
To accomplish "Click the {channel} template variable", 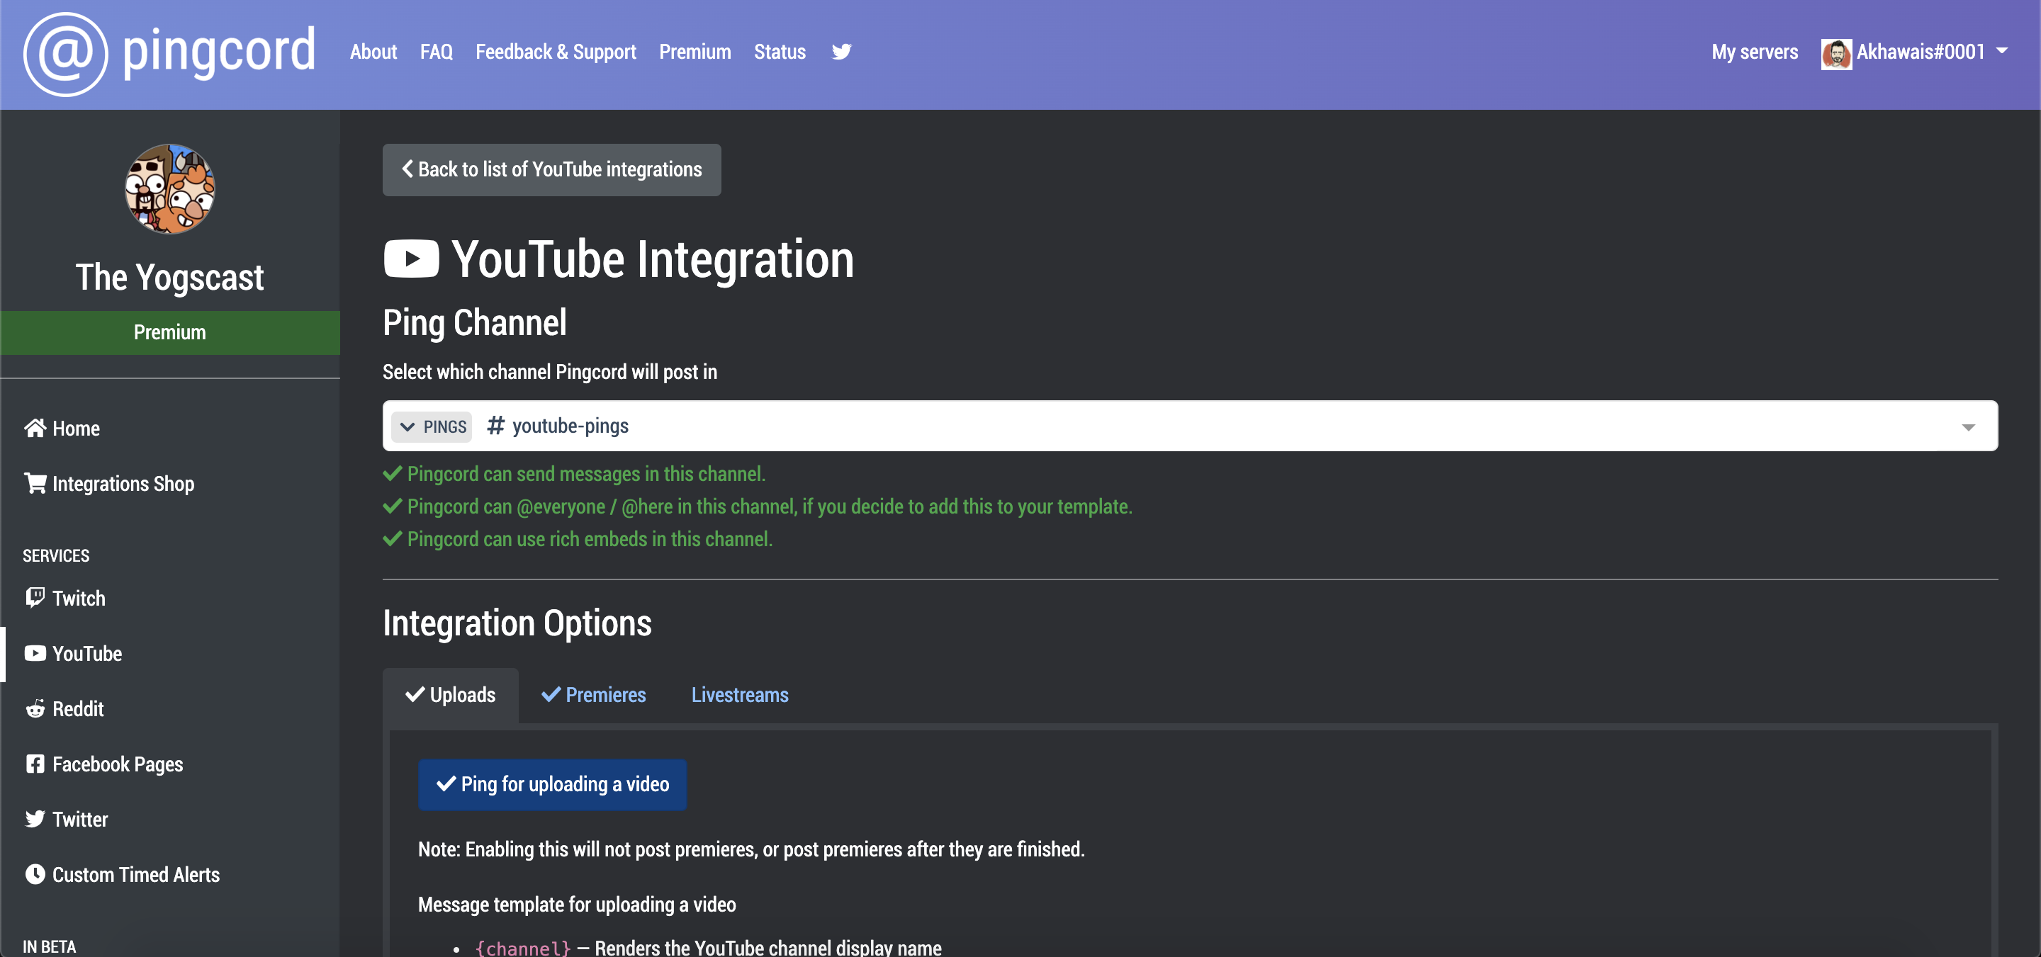I will tap(522, 948).
